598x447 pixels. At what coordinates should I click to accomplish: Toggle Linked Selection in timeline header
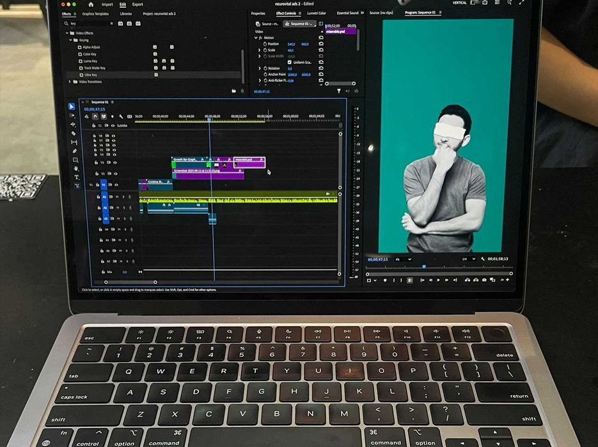[104, 116]
